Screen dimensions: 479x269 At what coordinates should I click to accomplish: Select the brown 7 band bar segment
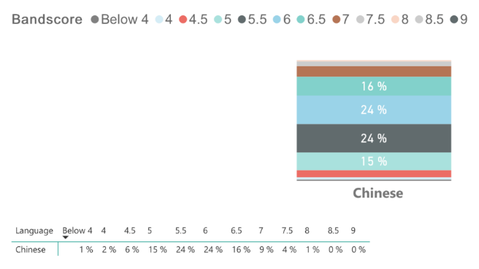pos(374,71)
